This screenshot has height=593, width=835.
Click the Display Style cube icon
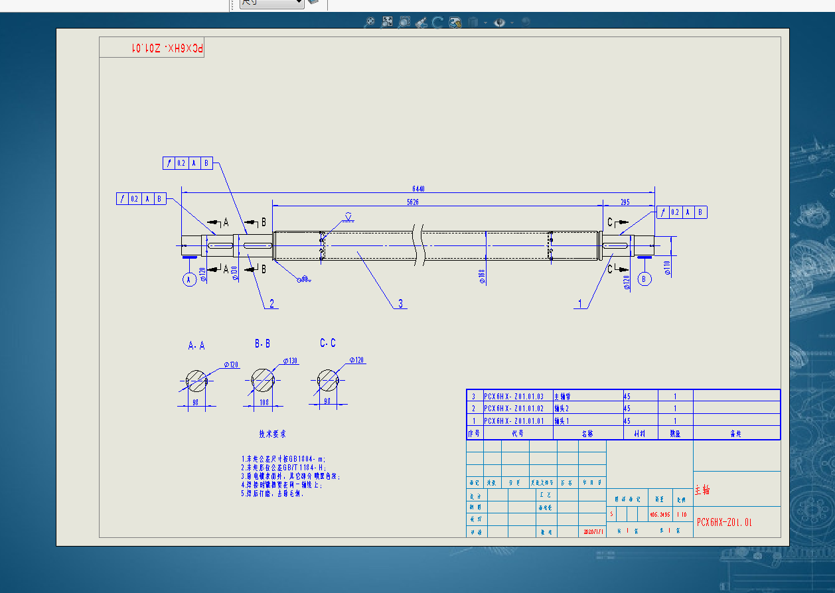click(x=473, y=22)
